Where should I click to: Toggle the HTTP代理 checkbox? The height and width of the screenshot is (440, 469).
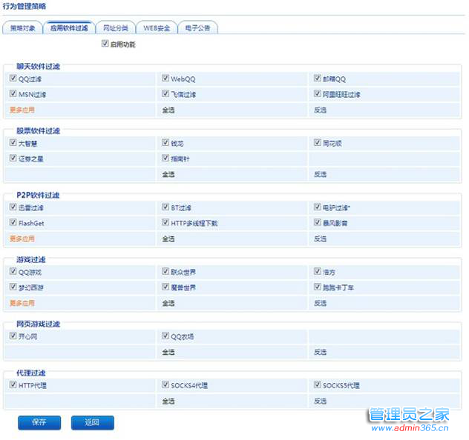[x=13, y=384]
